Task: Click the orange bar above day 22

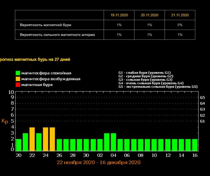Action: click(x=32, y=139)
